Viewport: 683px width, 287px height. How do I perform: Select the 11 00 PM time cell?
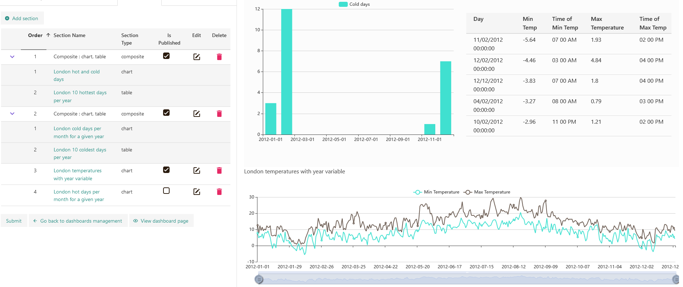click(x=564, y=122)
